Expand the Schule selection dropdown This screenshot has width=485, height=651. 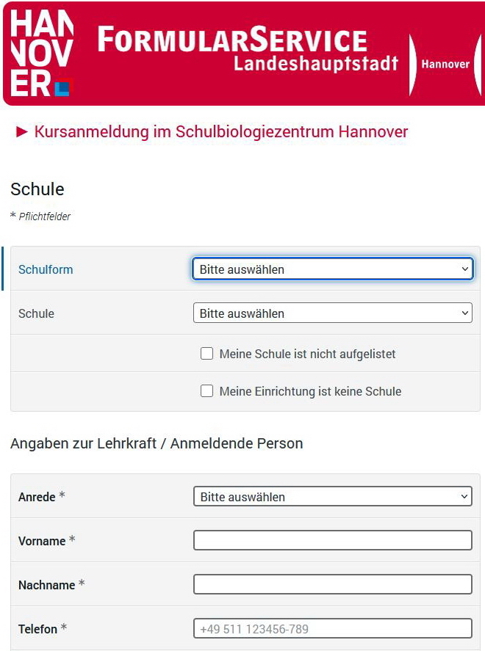332,313
